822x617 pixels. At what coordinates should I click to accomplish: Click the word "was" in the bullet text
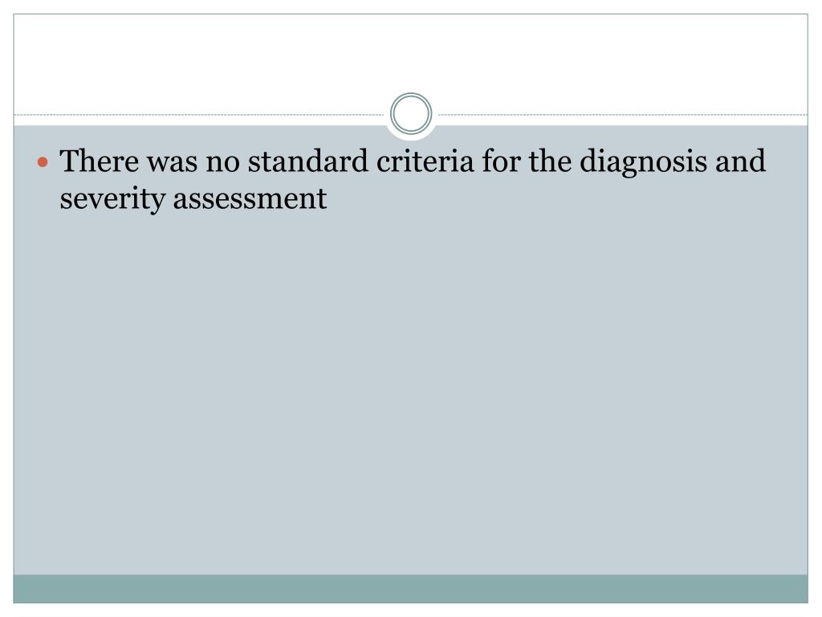point(172,164)
